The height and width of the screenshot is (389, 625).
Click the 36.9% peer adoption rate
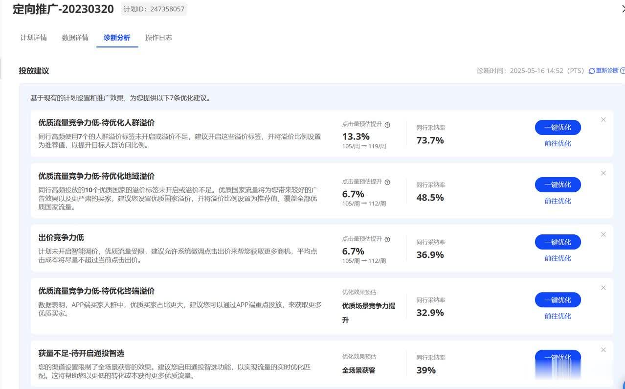pos(430,255)
